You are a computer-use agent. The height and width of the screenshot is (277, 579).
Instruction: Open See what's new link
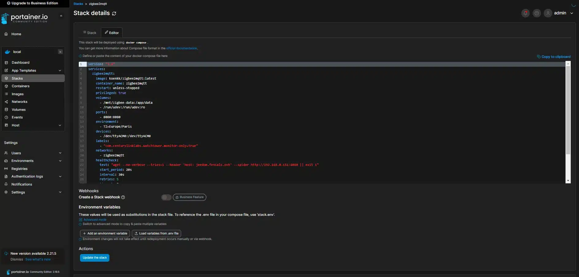click(x=38, y=259)
